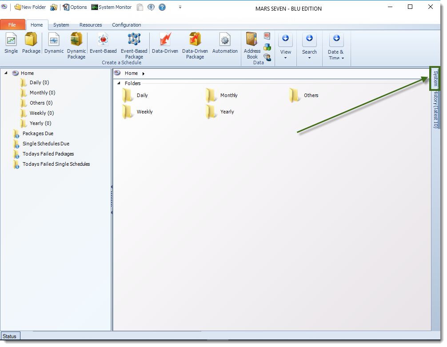Select Yearly (0) in the tree
This screenshot has height=347, width=447.
point(40,124)
